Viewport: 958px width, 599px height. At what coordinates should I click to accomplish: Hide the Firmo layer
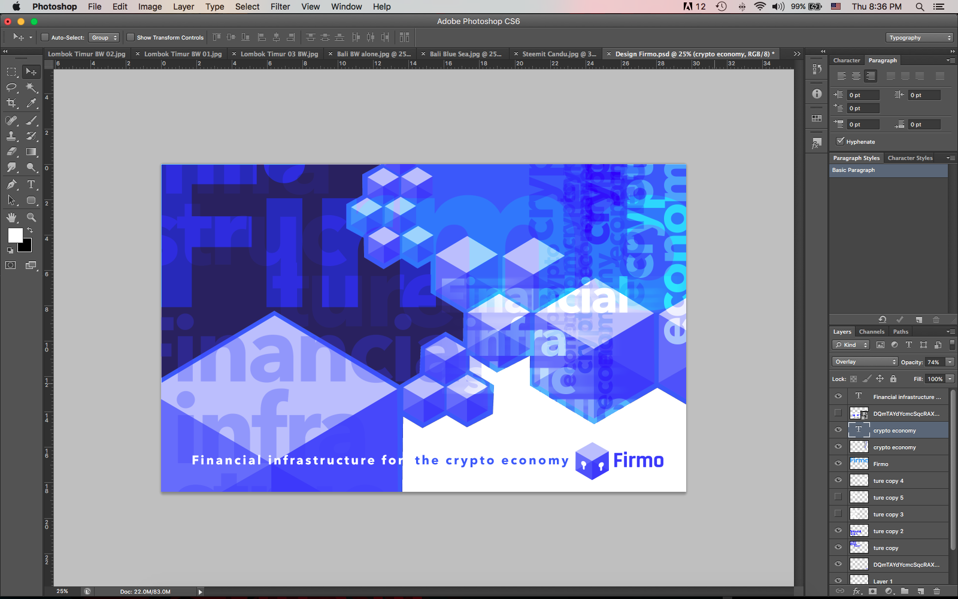click(838, 464)
